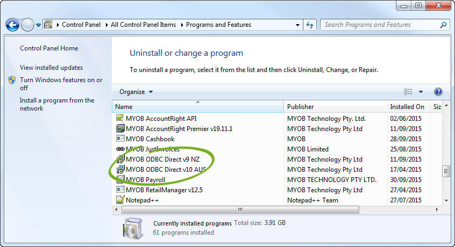Expand arrow before Programs and Features breadcrumb
Image resolution: width=455 pixels, height=247 pixels.
click(182, 25)
